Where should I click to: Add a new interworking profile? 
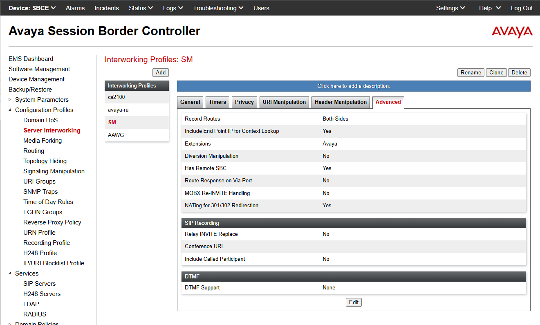161,72
